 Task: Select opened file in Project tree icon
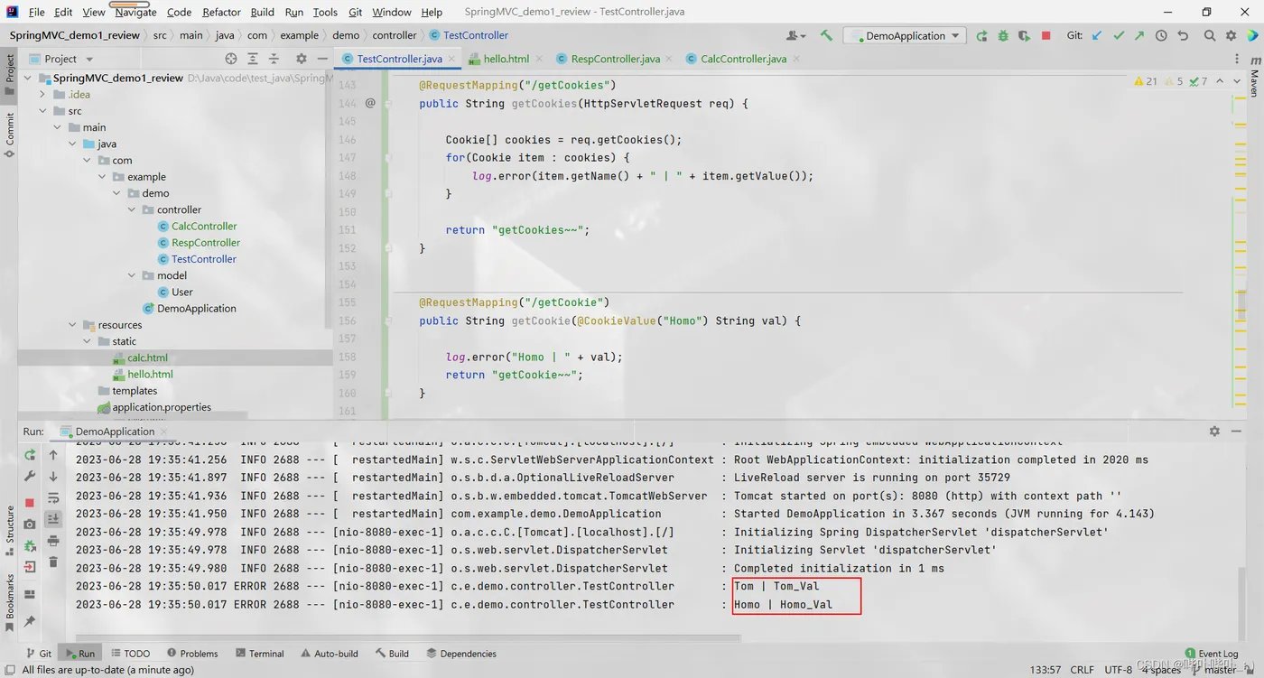coord(231,59)
